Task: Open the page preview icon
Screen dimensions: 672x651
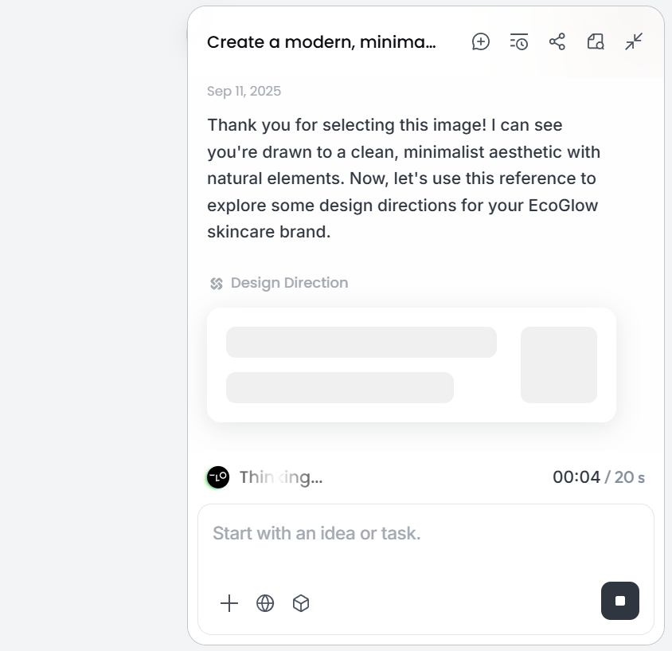Action: coord(595,41)
